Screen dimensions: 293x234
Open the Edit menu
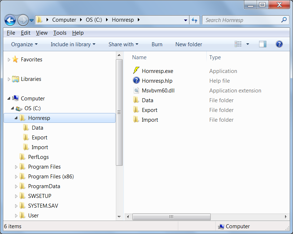tap(25, 33)
